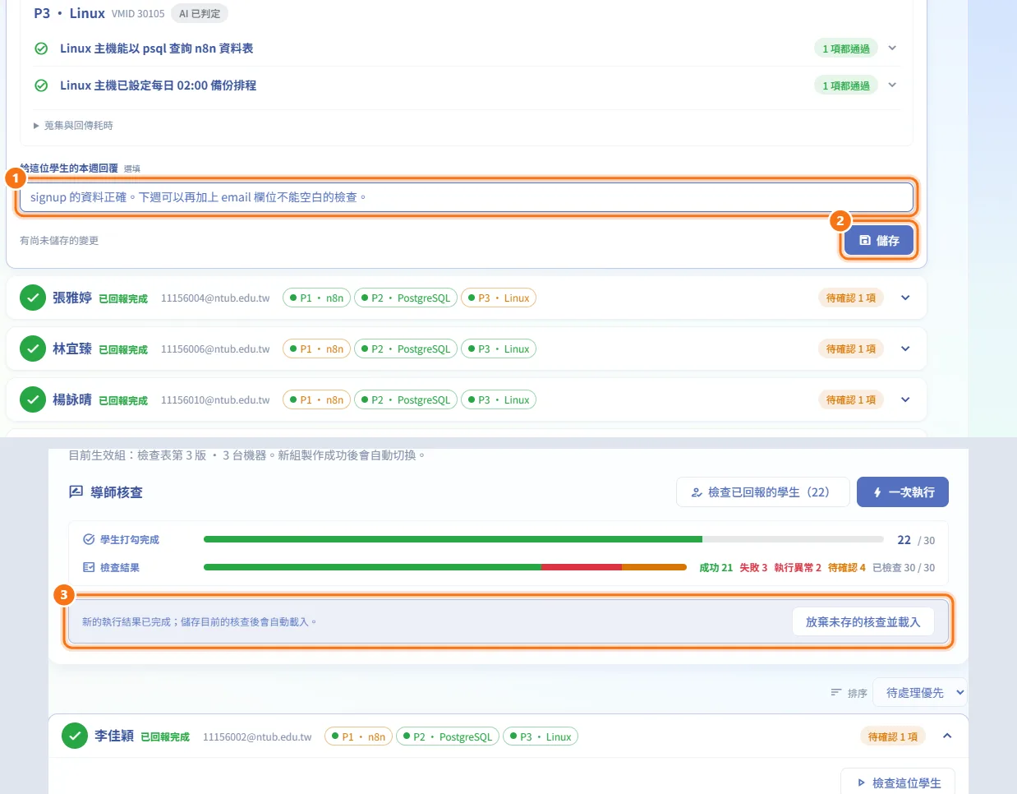Click the green check icon beside psql 查詢 item
The height and width of the screenshot is (794, 1017).
point(41,48)
